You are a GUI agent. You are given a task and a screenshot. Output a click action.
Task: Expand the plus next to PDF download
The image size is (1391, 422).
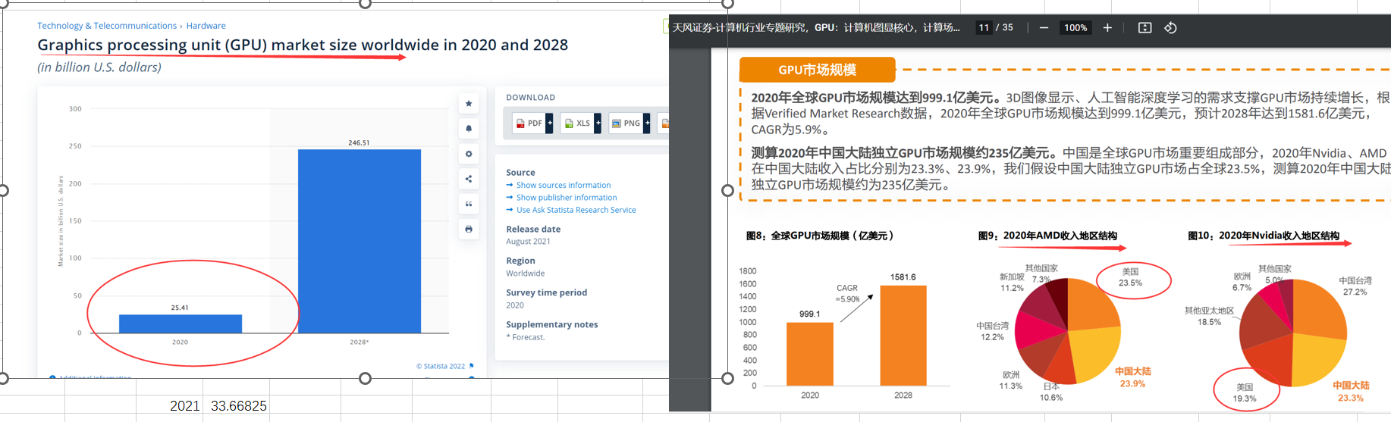(550, 123)
